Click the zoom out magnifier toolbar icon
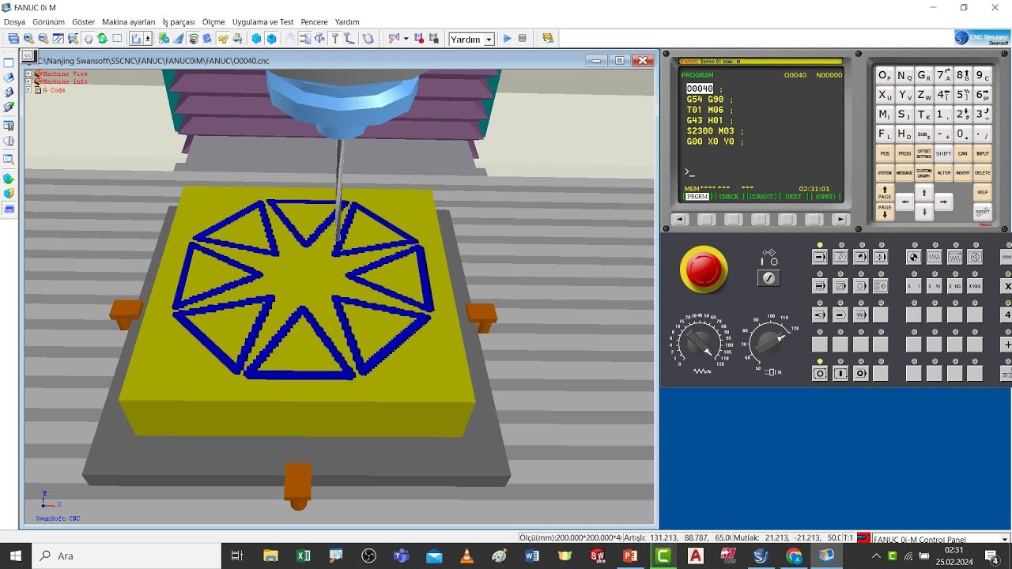The width and height of the screenshot is (1012, 569). (43, 39)
